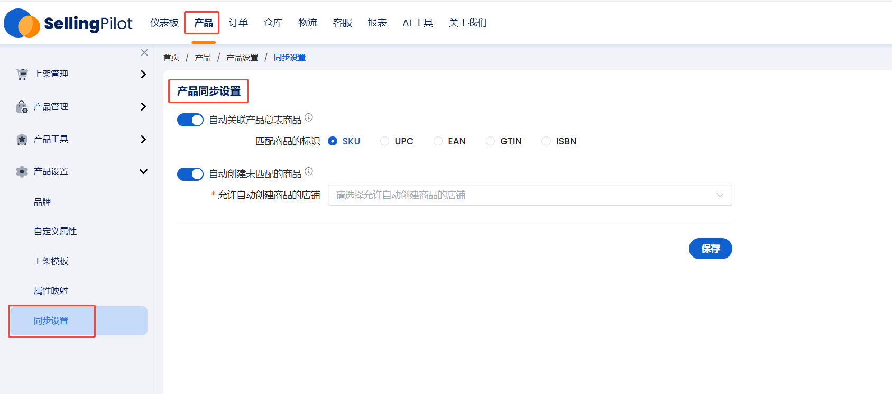Click the 保存 button
The width and height of the screenshot is (892, 394).
[710, 249]
